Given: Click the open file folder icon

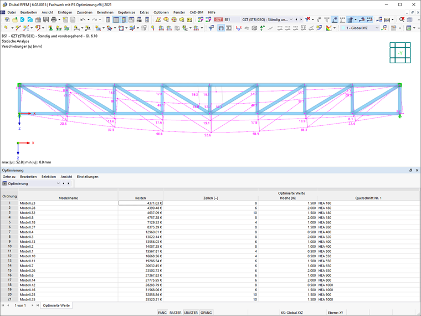Looking at the screenshot, I should pos(15,19).
